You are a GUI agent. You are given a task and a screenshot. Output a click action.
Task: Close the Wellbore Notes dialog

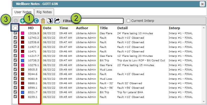point(202,4)
